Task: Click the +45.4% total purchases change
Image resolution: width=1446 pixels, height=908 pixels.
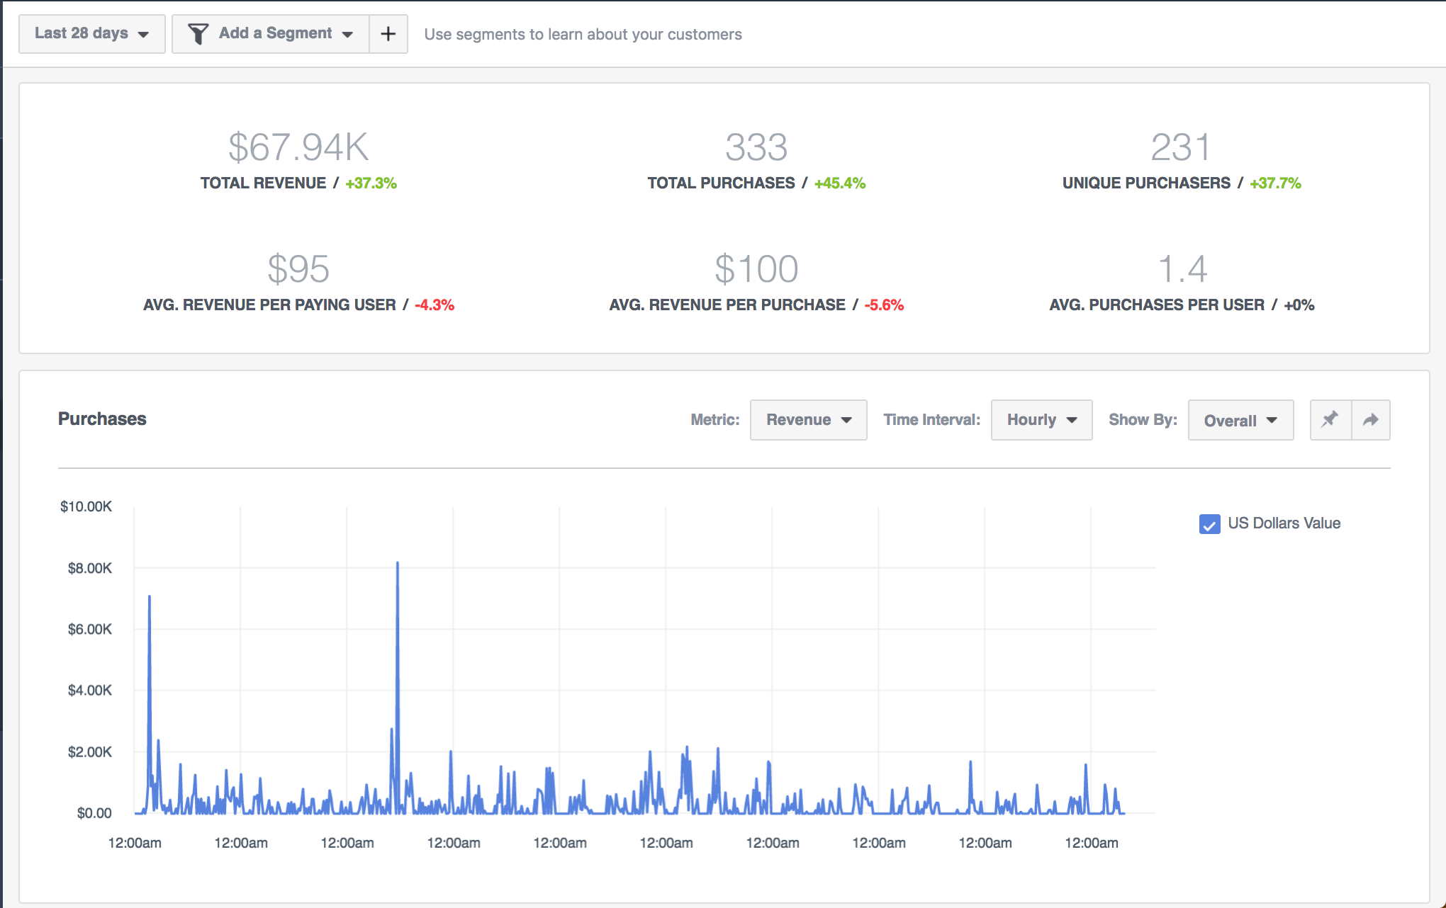Action: pyautogui.click(x=840, y=183)
